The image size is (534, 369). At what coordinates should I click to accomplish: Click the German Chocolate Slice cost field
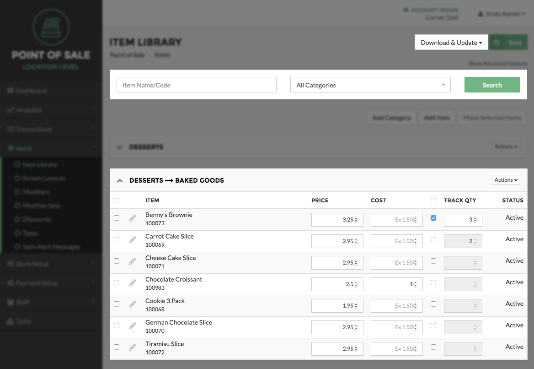click(x=397, y=327)
